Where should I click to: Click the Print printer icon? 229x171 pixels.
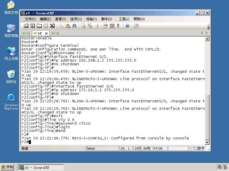pyautogui.click(x=96, y=26)
